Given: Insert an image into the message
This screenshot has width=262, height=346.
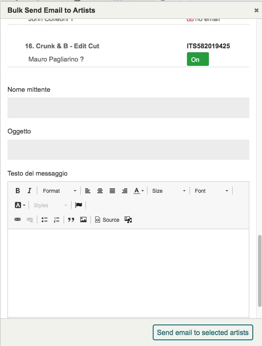Looking at the screenshot, I should (83, 220).
